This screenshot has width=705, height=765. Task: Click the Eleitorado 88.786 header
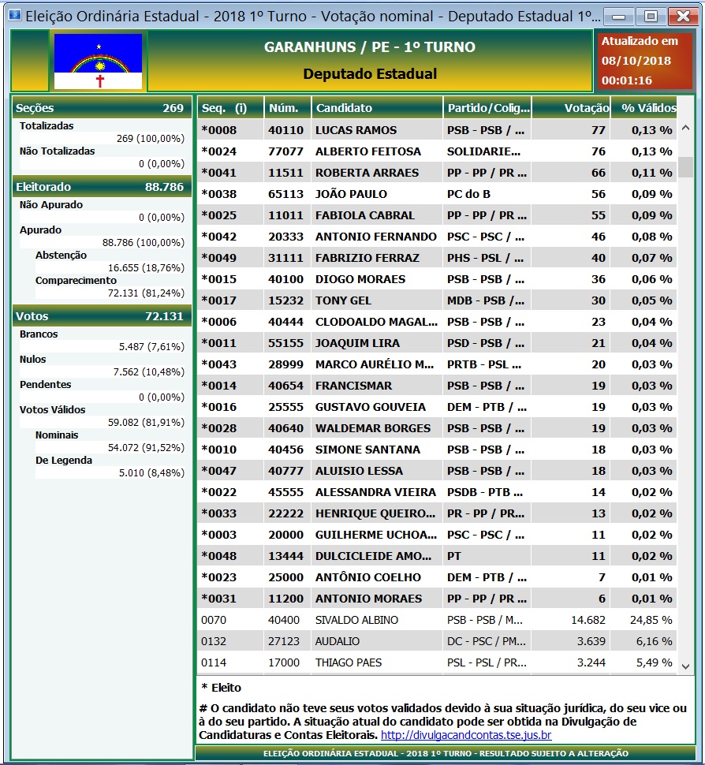[102, 187]
